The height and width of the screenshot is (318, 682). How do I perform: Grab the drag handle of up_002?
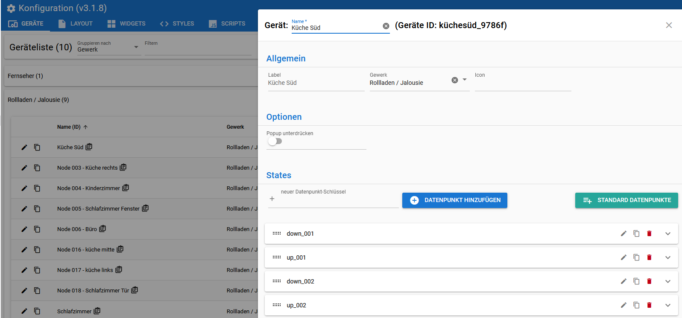point(277,305)
